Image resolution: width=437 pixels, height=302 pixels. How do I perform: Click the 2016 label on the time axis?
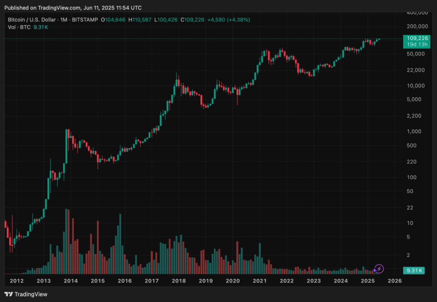coord(125,281)
